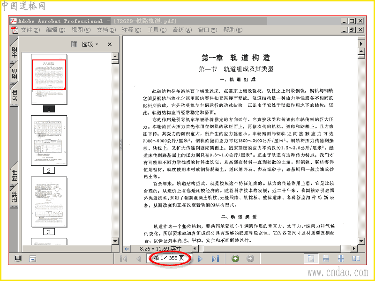Jump to the last page button
Screen dimensions: 375x281
[215, 259]
